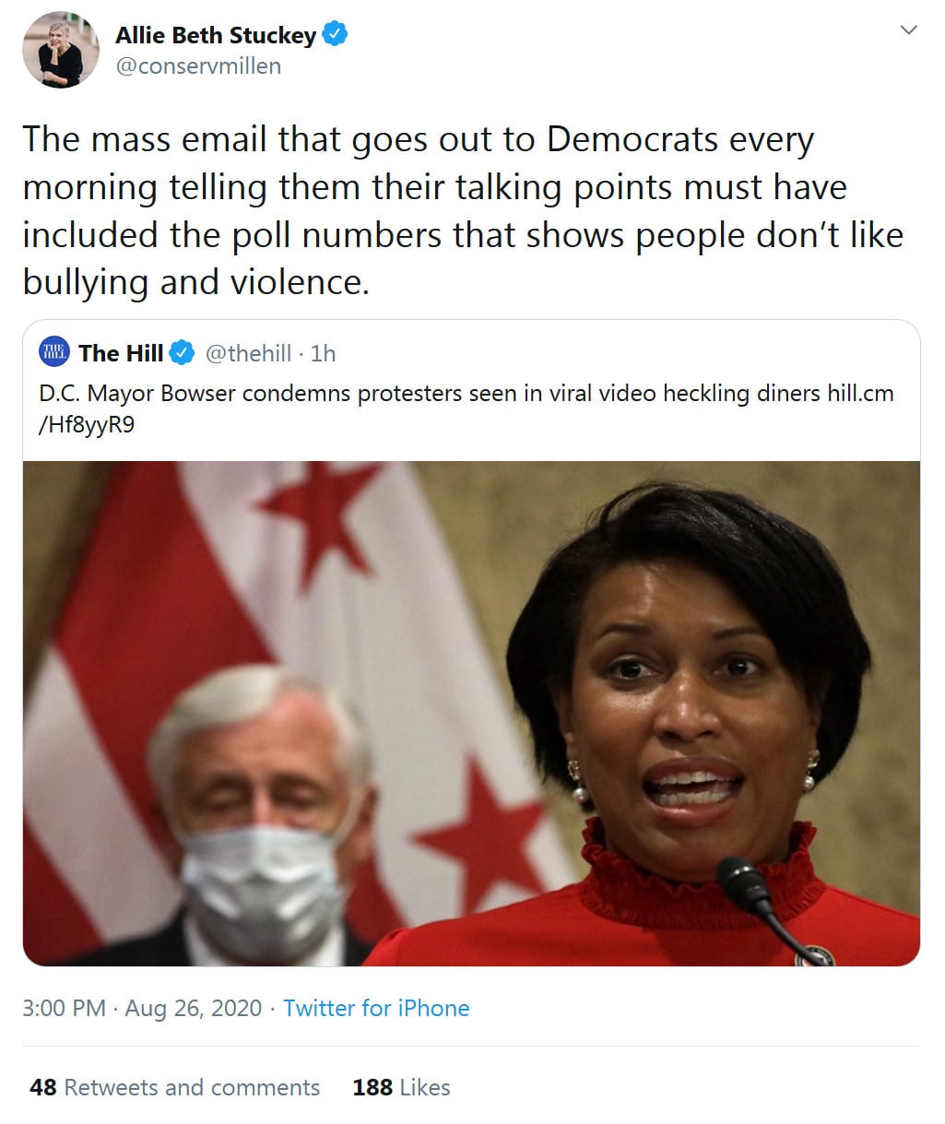View the 48 Retweets and comments list
The height and width of the screenshot is (1124, 945).
[174, 1087]
